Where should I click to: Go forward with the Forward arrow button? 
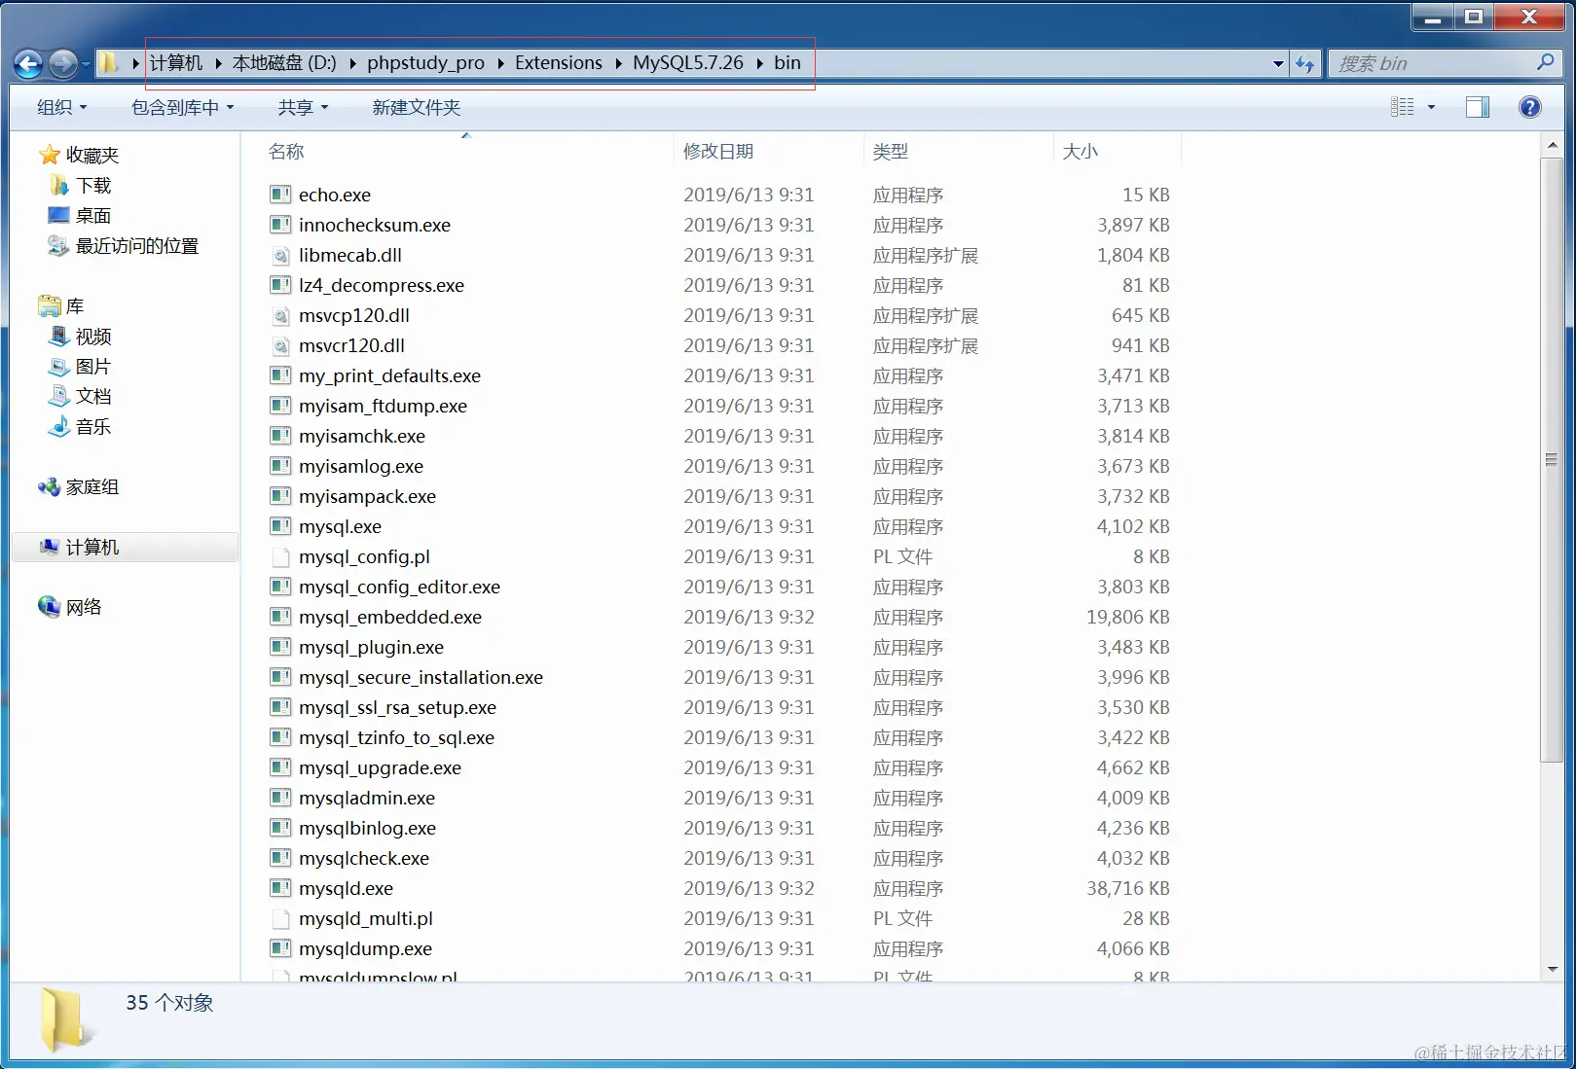pyautogui.click(x=63, y=64)
